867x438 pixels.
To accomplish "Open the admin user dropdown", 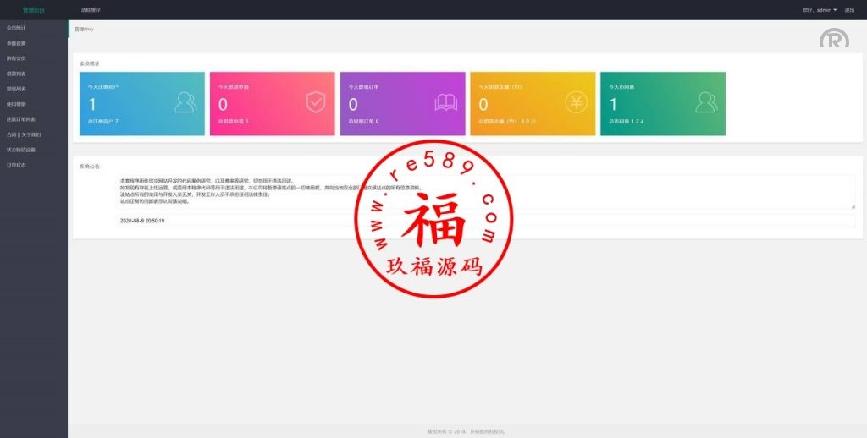I will pyautogui.click(x=820, y=10).
